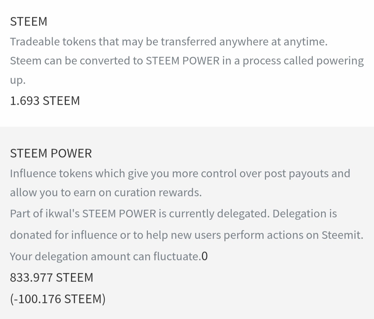Click the 0 after 'fluctuate.'
This screenshot has height=319, width=374.
205,256
